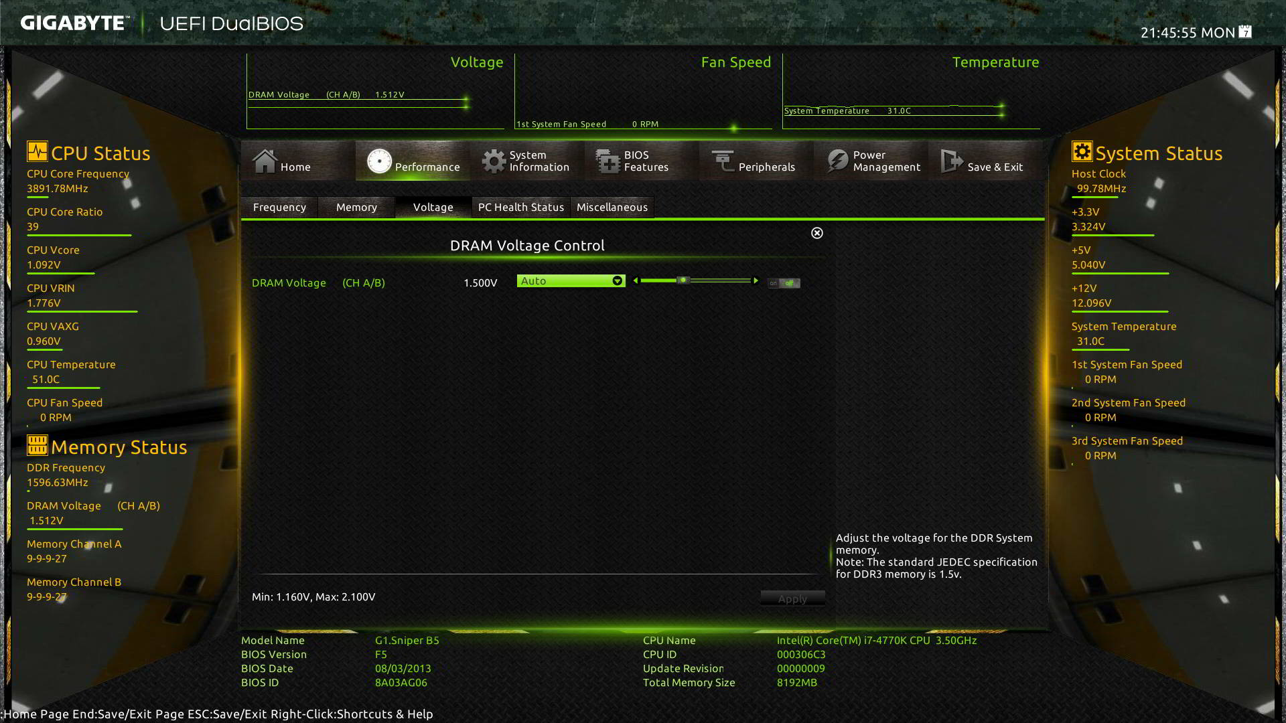Open Save & Exit section
The height and width of the screenshot is (723, 1286).
click(985, 161)
